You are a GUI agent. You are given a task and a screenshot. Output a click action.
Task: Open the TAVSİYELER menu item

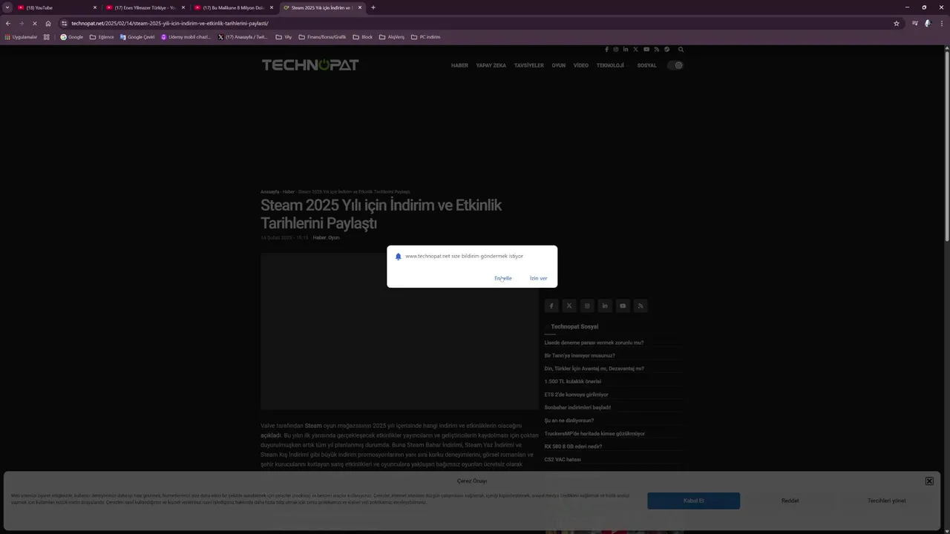click(x=529, y=65)
